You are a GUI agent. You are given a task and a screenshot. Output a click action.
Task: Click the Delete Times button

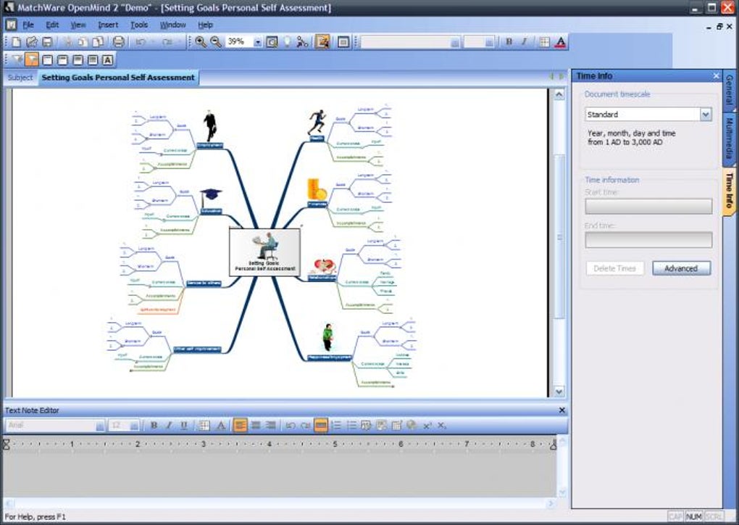click(x=614, y=268)
